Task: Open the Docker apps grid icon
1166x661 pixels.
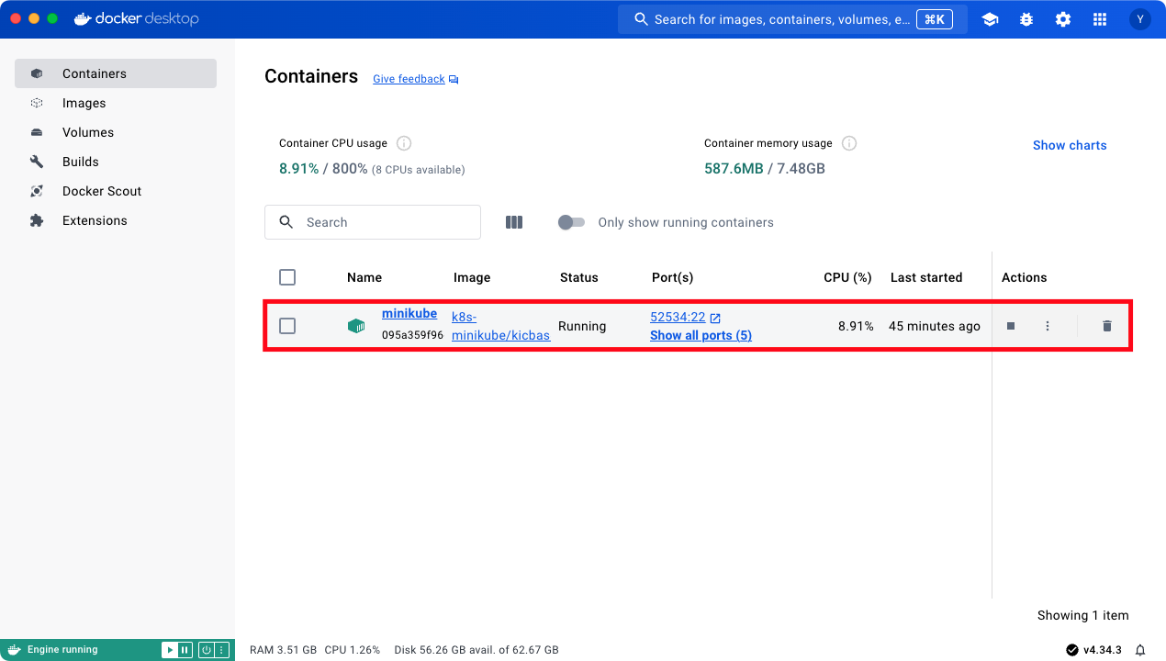Action: 1100,19
